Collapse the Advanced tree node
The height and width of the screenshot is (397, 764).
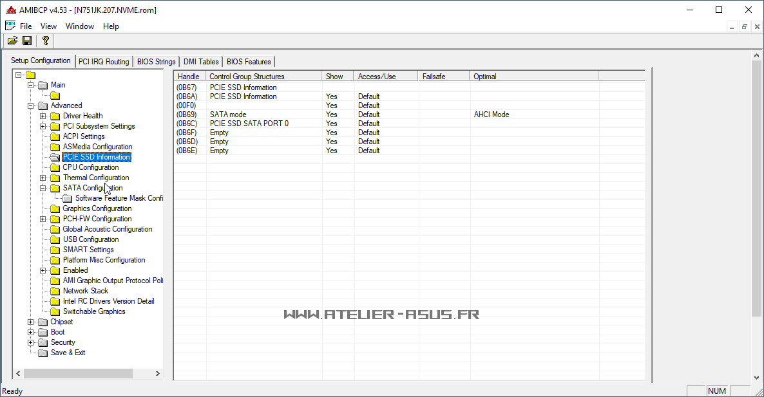click(31, 106)
